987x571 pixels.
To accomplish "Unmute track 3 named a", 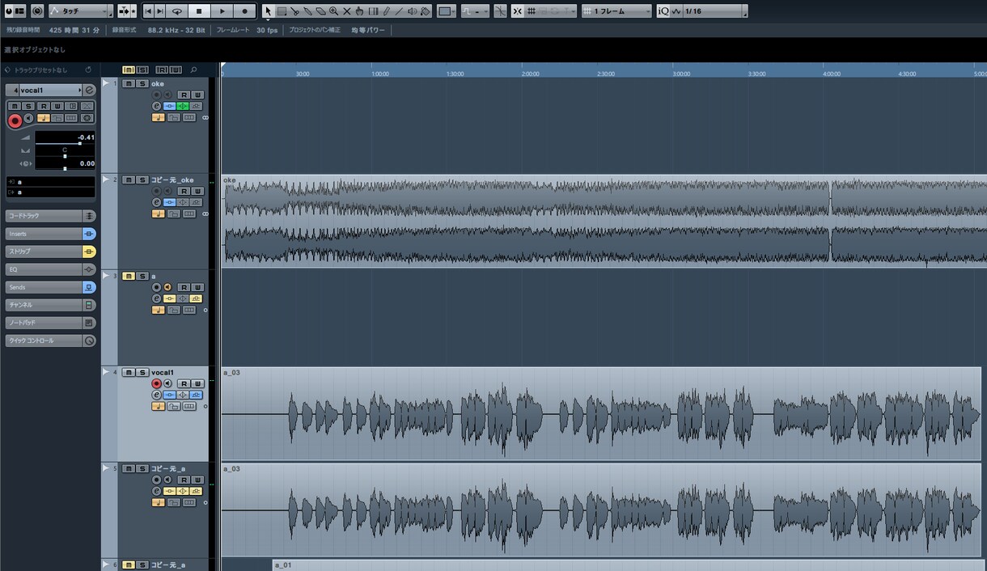I will (x=128, y=276).
